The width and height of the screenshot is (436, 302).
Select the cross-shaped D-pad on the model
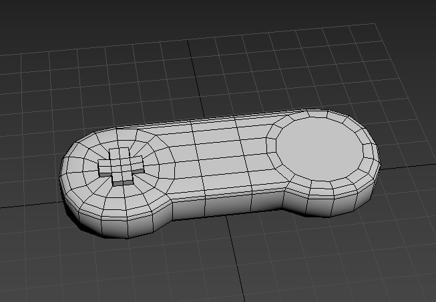coord(121,167)
